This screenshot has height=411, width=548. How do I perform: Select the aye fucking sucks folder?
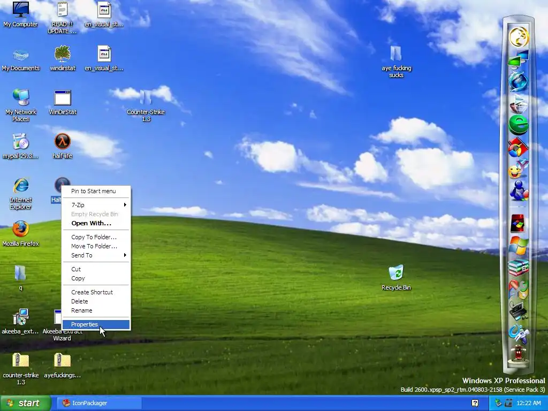pos(396,54)
